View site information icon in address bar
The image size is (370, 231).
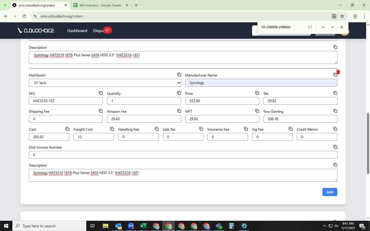tap(35, 16)
